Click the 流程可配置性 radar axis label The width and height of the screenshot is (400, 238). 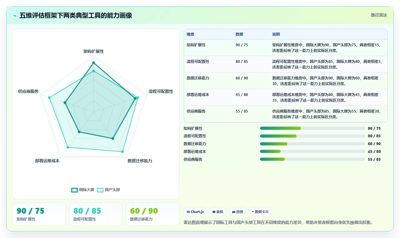click(161, 91)
